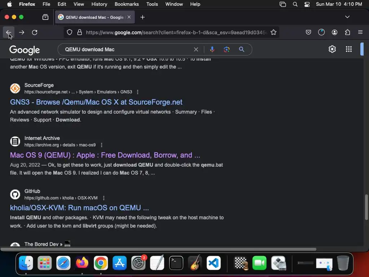Click the GitHub site favicon
This screenshot has height=277, width=369.
[x=15, y=194]
